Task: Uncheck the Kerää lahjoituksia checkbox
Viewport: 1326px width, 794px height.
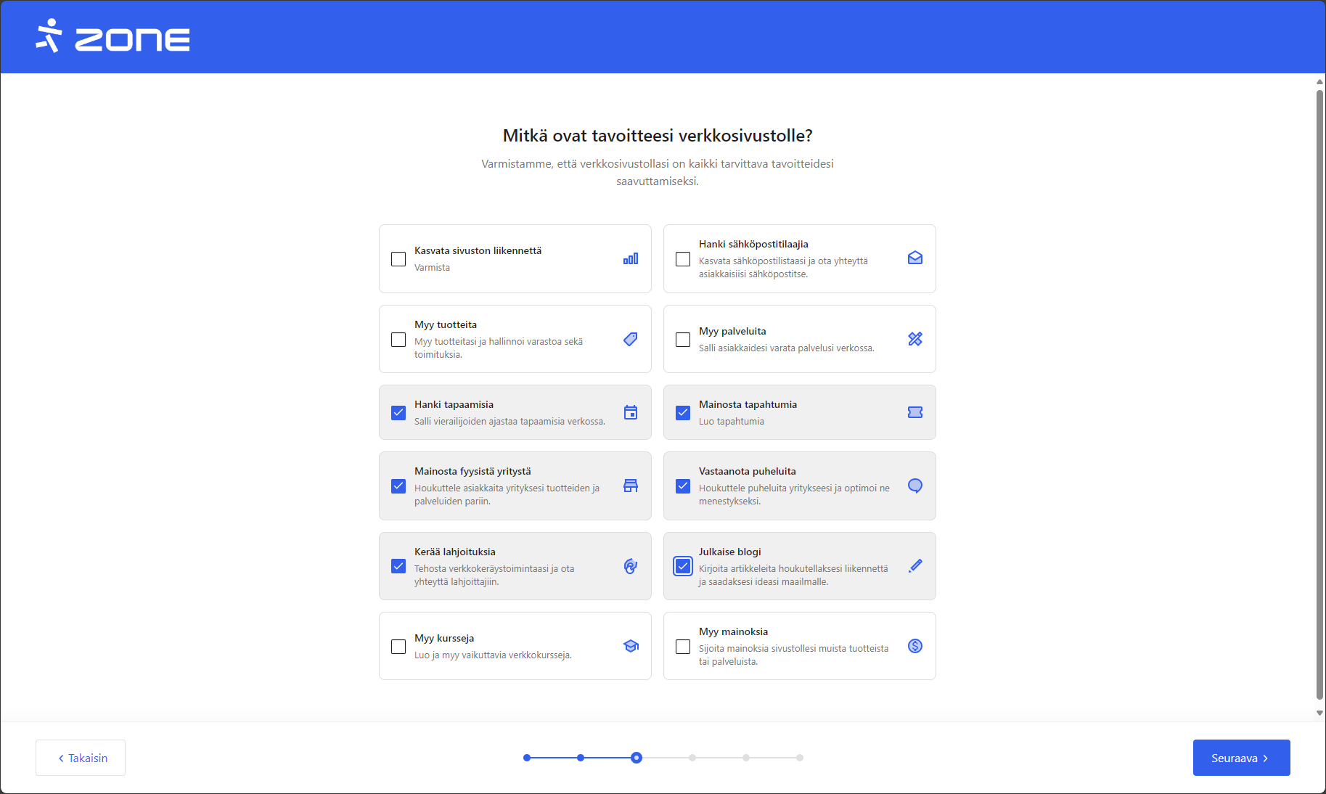Action: (x=398, y=566)
